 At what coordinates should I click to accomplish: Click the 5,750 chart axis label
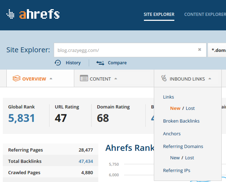point(114,164)
